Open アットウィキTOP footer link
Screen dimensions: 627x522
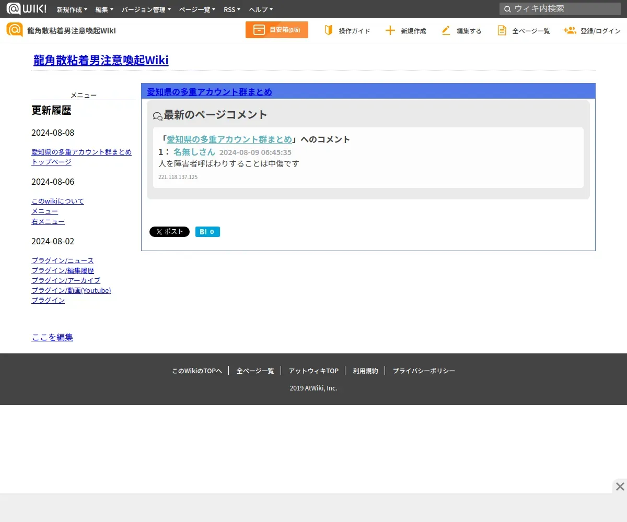pos(313,371)
